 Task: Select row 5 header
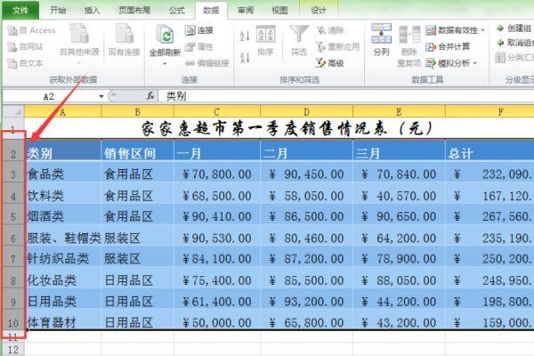coord(13,216)
